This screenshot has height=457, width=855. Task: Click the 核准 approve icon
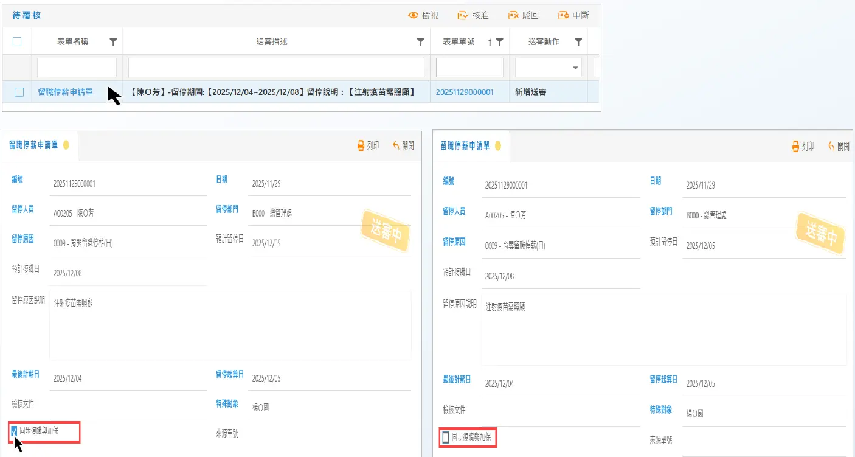(x=463, y=16)
